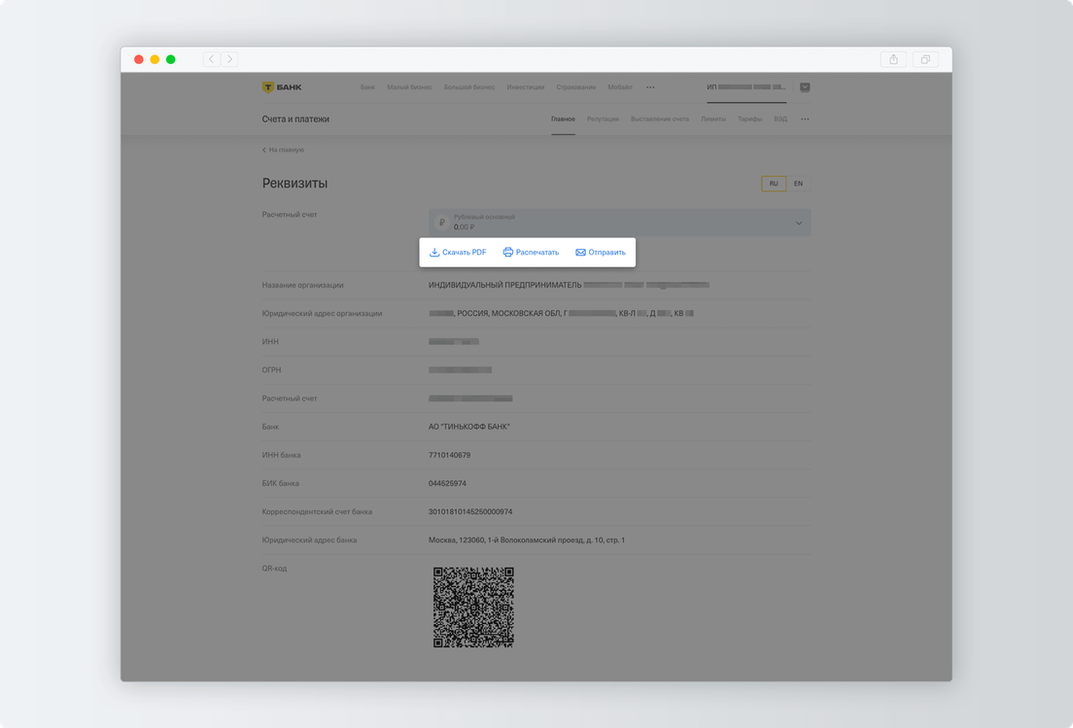Click the browser back arrow
Image resolution: width=1073 pixels, height=728 pixels.
tap(212, 59)
